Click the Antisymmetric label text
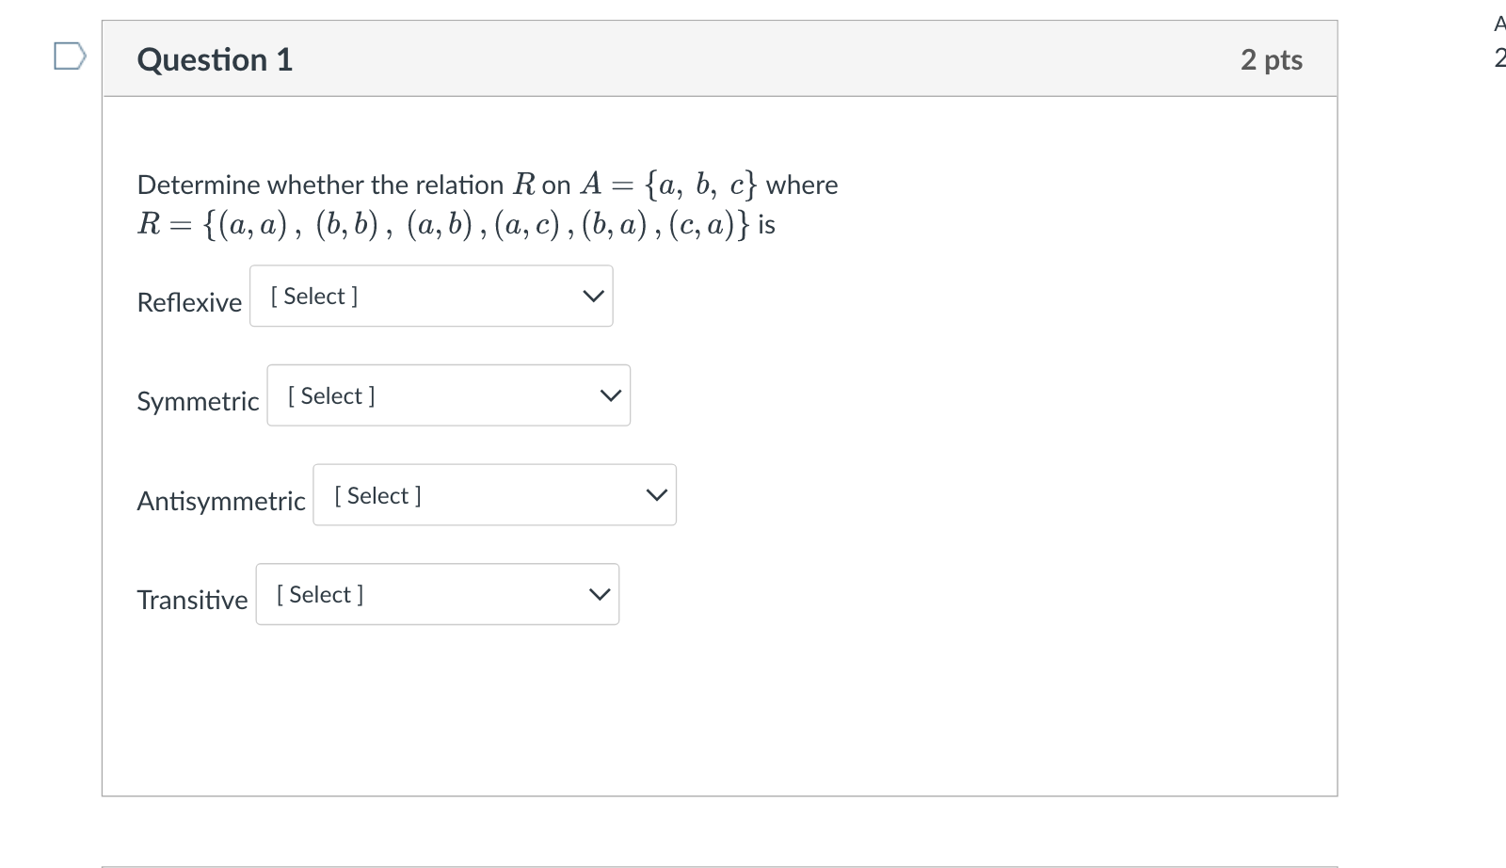 [221, 501]
